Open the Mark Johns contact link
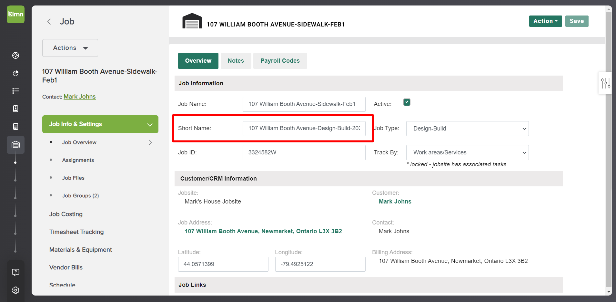The height and width of the screenshot is (302, 616). pyautogui.click(x=79, y=97)
